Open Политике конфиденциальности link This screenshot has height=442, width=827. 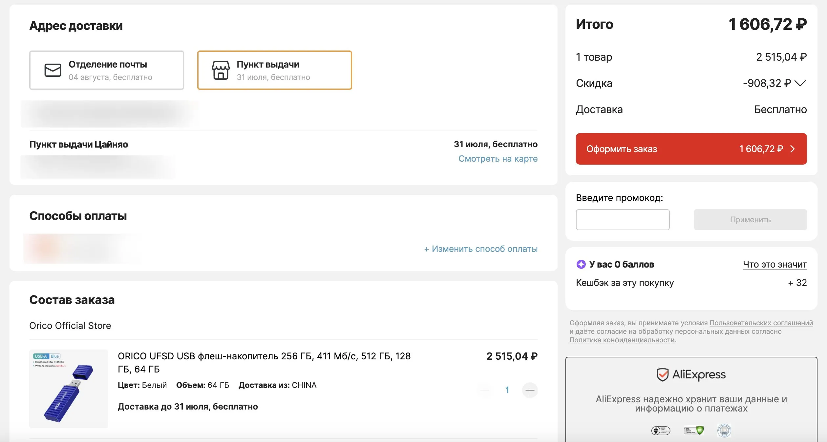[622, 340]
